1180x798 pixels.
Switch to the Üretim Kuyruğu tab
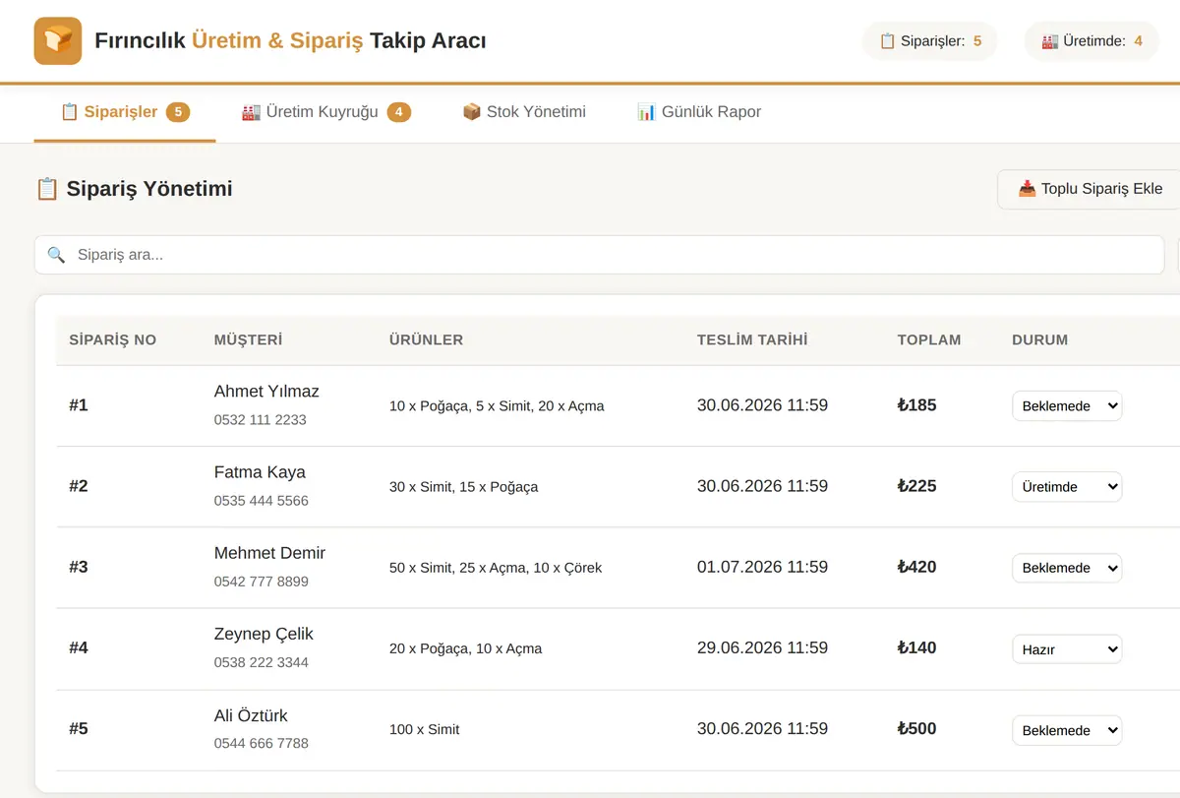point(326,112)
